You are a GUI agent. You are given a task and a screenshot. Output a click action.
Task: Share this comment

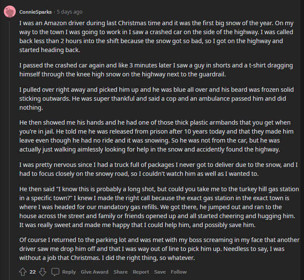120,272
